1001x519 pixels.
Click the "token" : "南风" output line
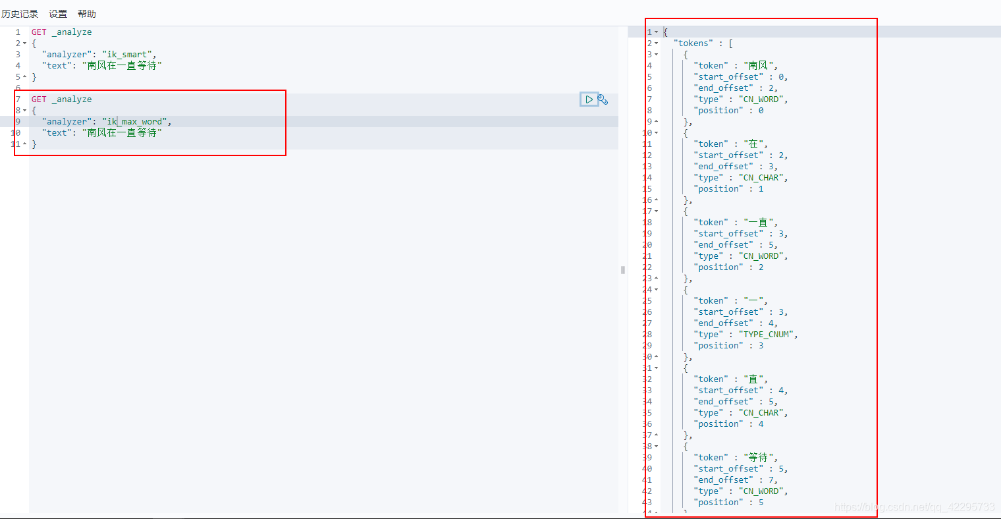(x=736, y=66)
